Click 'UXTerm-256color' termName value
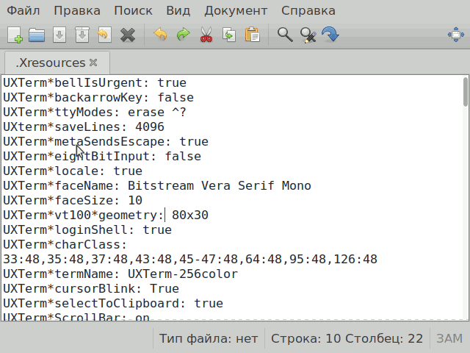Screen dimensions: 470x353 183,274
